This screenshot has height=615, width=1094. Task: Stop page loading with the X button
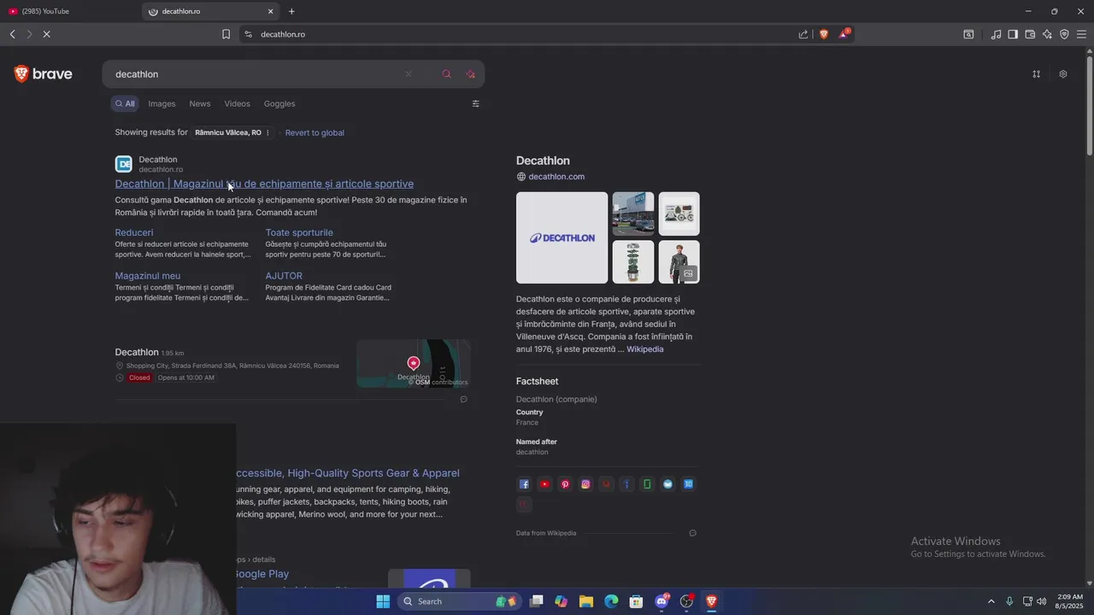[x=47, y=34]
